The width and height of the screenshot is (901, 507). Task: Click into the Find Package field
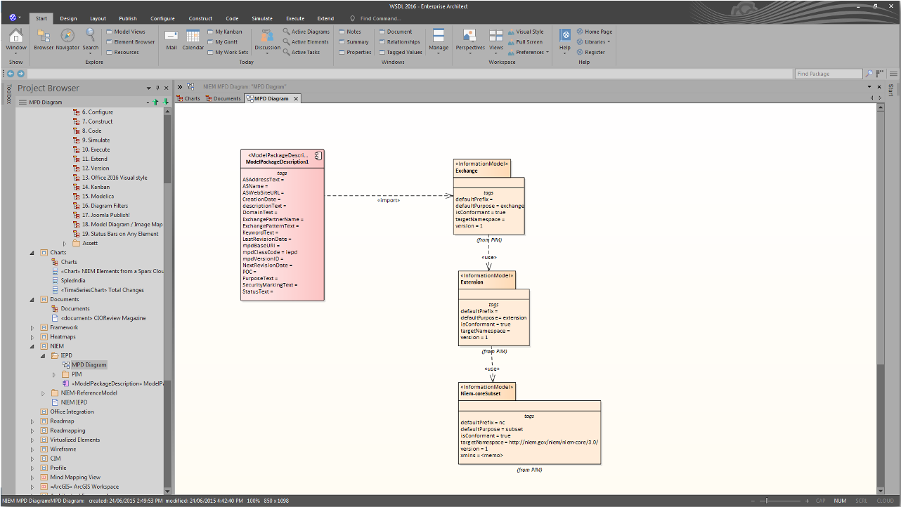(x=829, y=74)
